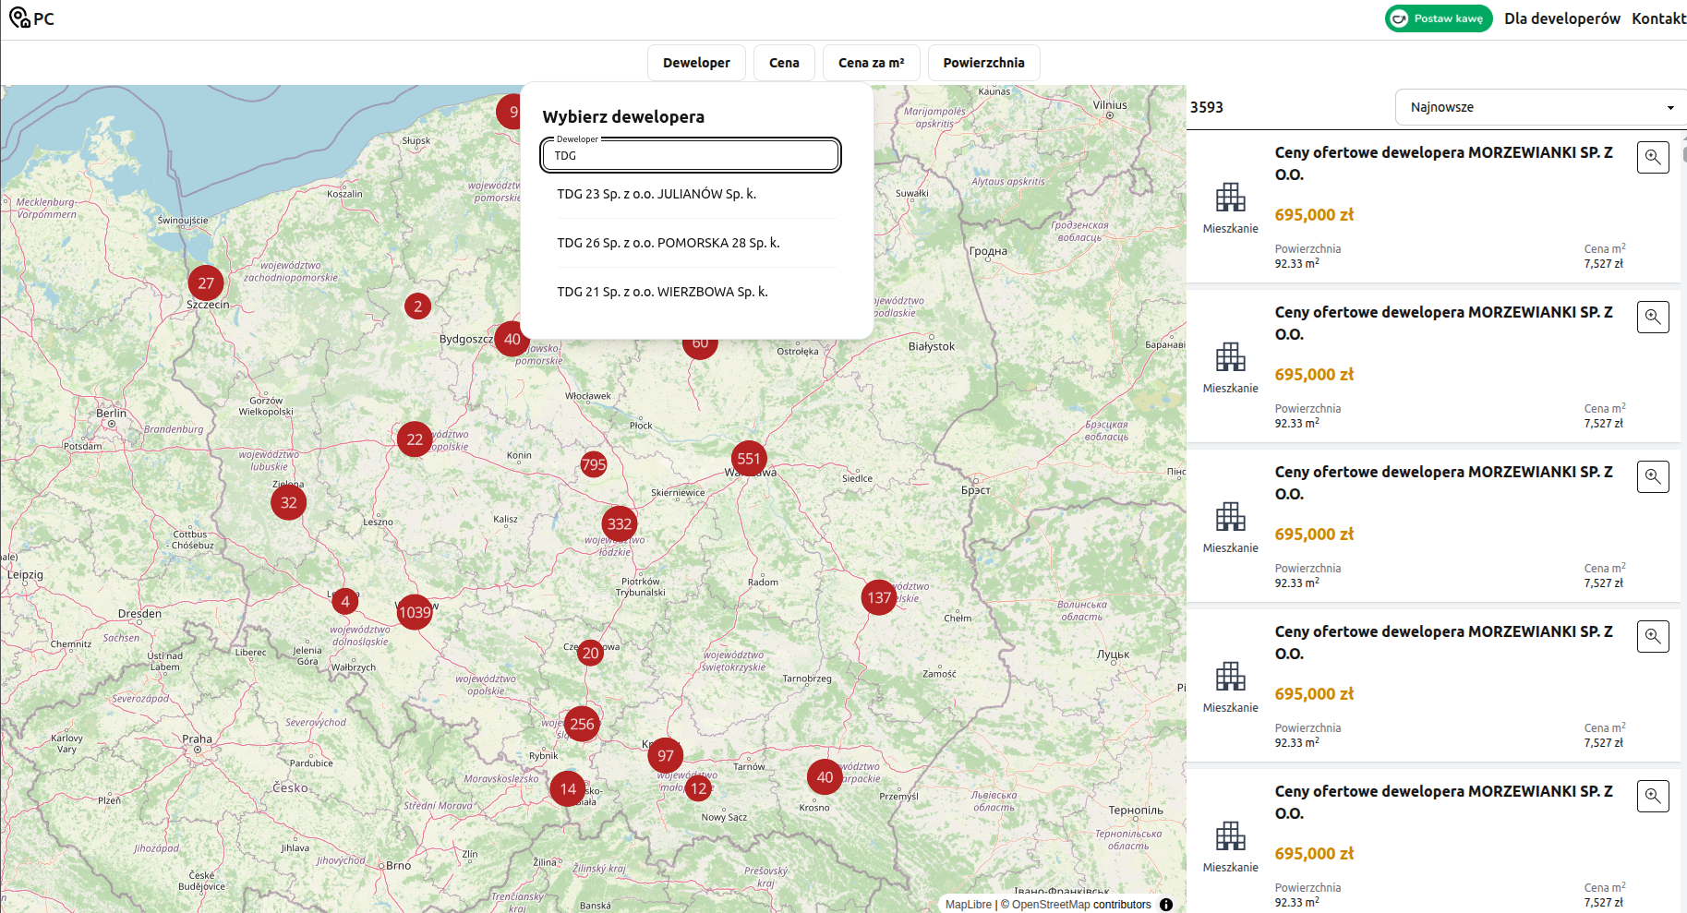
Task: Open the Najnowsze sorting dropdown
Action: coord(1539,107)
